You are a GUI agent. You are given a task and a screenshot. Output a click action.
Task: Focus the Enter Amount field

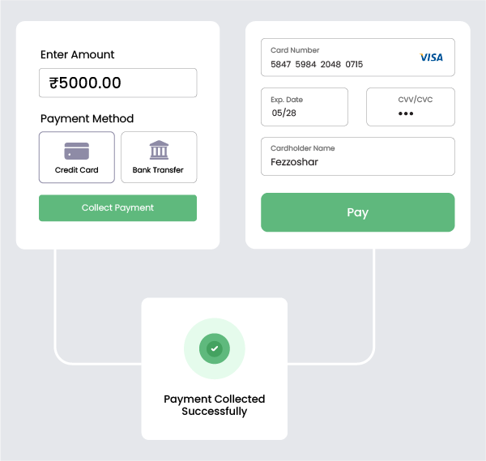click(x=117, y=83)
